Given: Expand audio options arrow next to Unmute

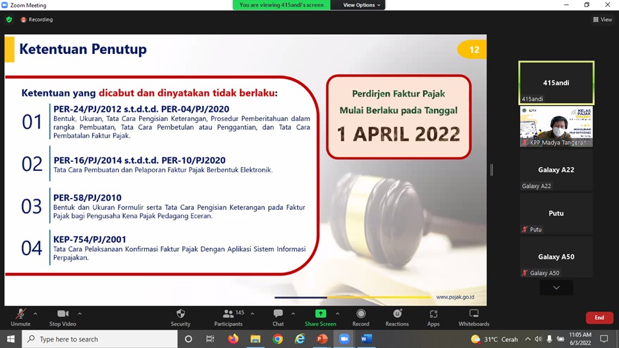Looking at the screenshot, I should 36,314.
